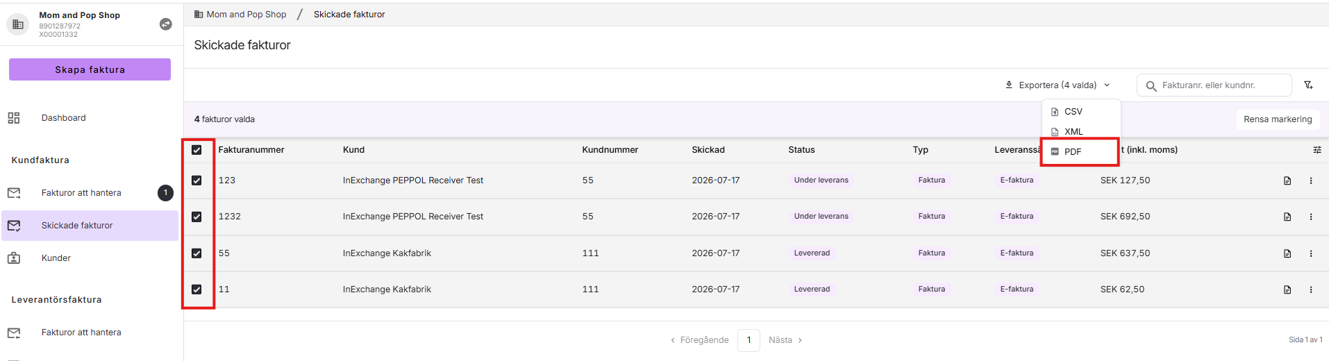This screenshot has width=1329, height=361.
Task: Open document icon for invoice 11
Action: click(x=1287, y=289)
